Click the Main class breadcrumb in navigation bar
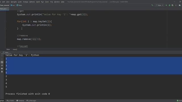The height and width of the screenshot is (102, 182). pos(19,5)
